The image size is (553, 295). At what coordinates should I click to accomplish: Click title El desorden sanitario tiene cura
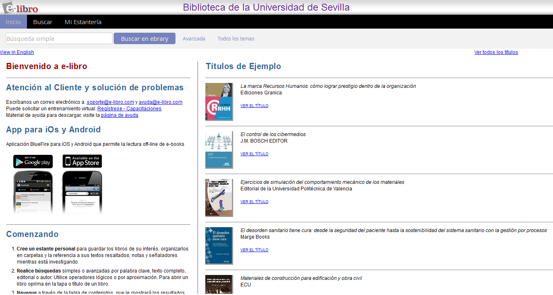[x=393, y=230]
